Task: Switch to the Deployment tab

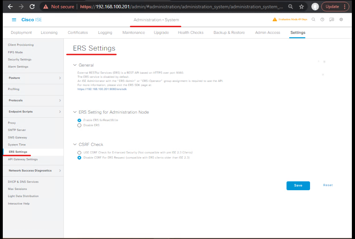Action: coord(21,32)
